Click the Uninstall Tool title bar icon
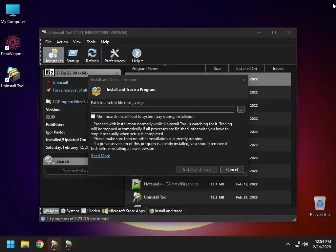The width and height of the screenshot is (336, 252). pyautogui.click(x=44, y=32)
